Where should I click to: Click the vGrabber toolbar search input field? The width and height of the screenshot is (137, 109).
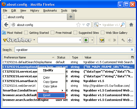(58, 40)
